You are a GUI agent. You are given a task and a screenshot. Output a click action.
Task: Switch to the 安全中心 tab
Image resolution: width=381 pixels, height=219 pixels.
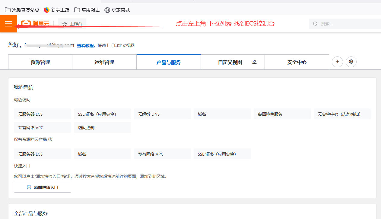(x=297, y=62)
